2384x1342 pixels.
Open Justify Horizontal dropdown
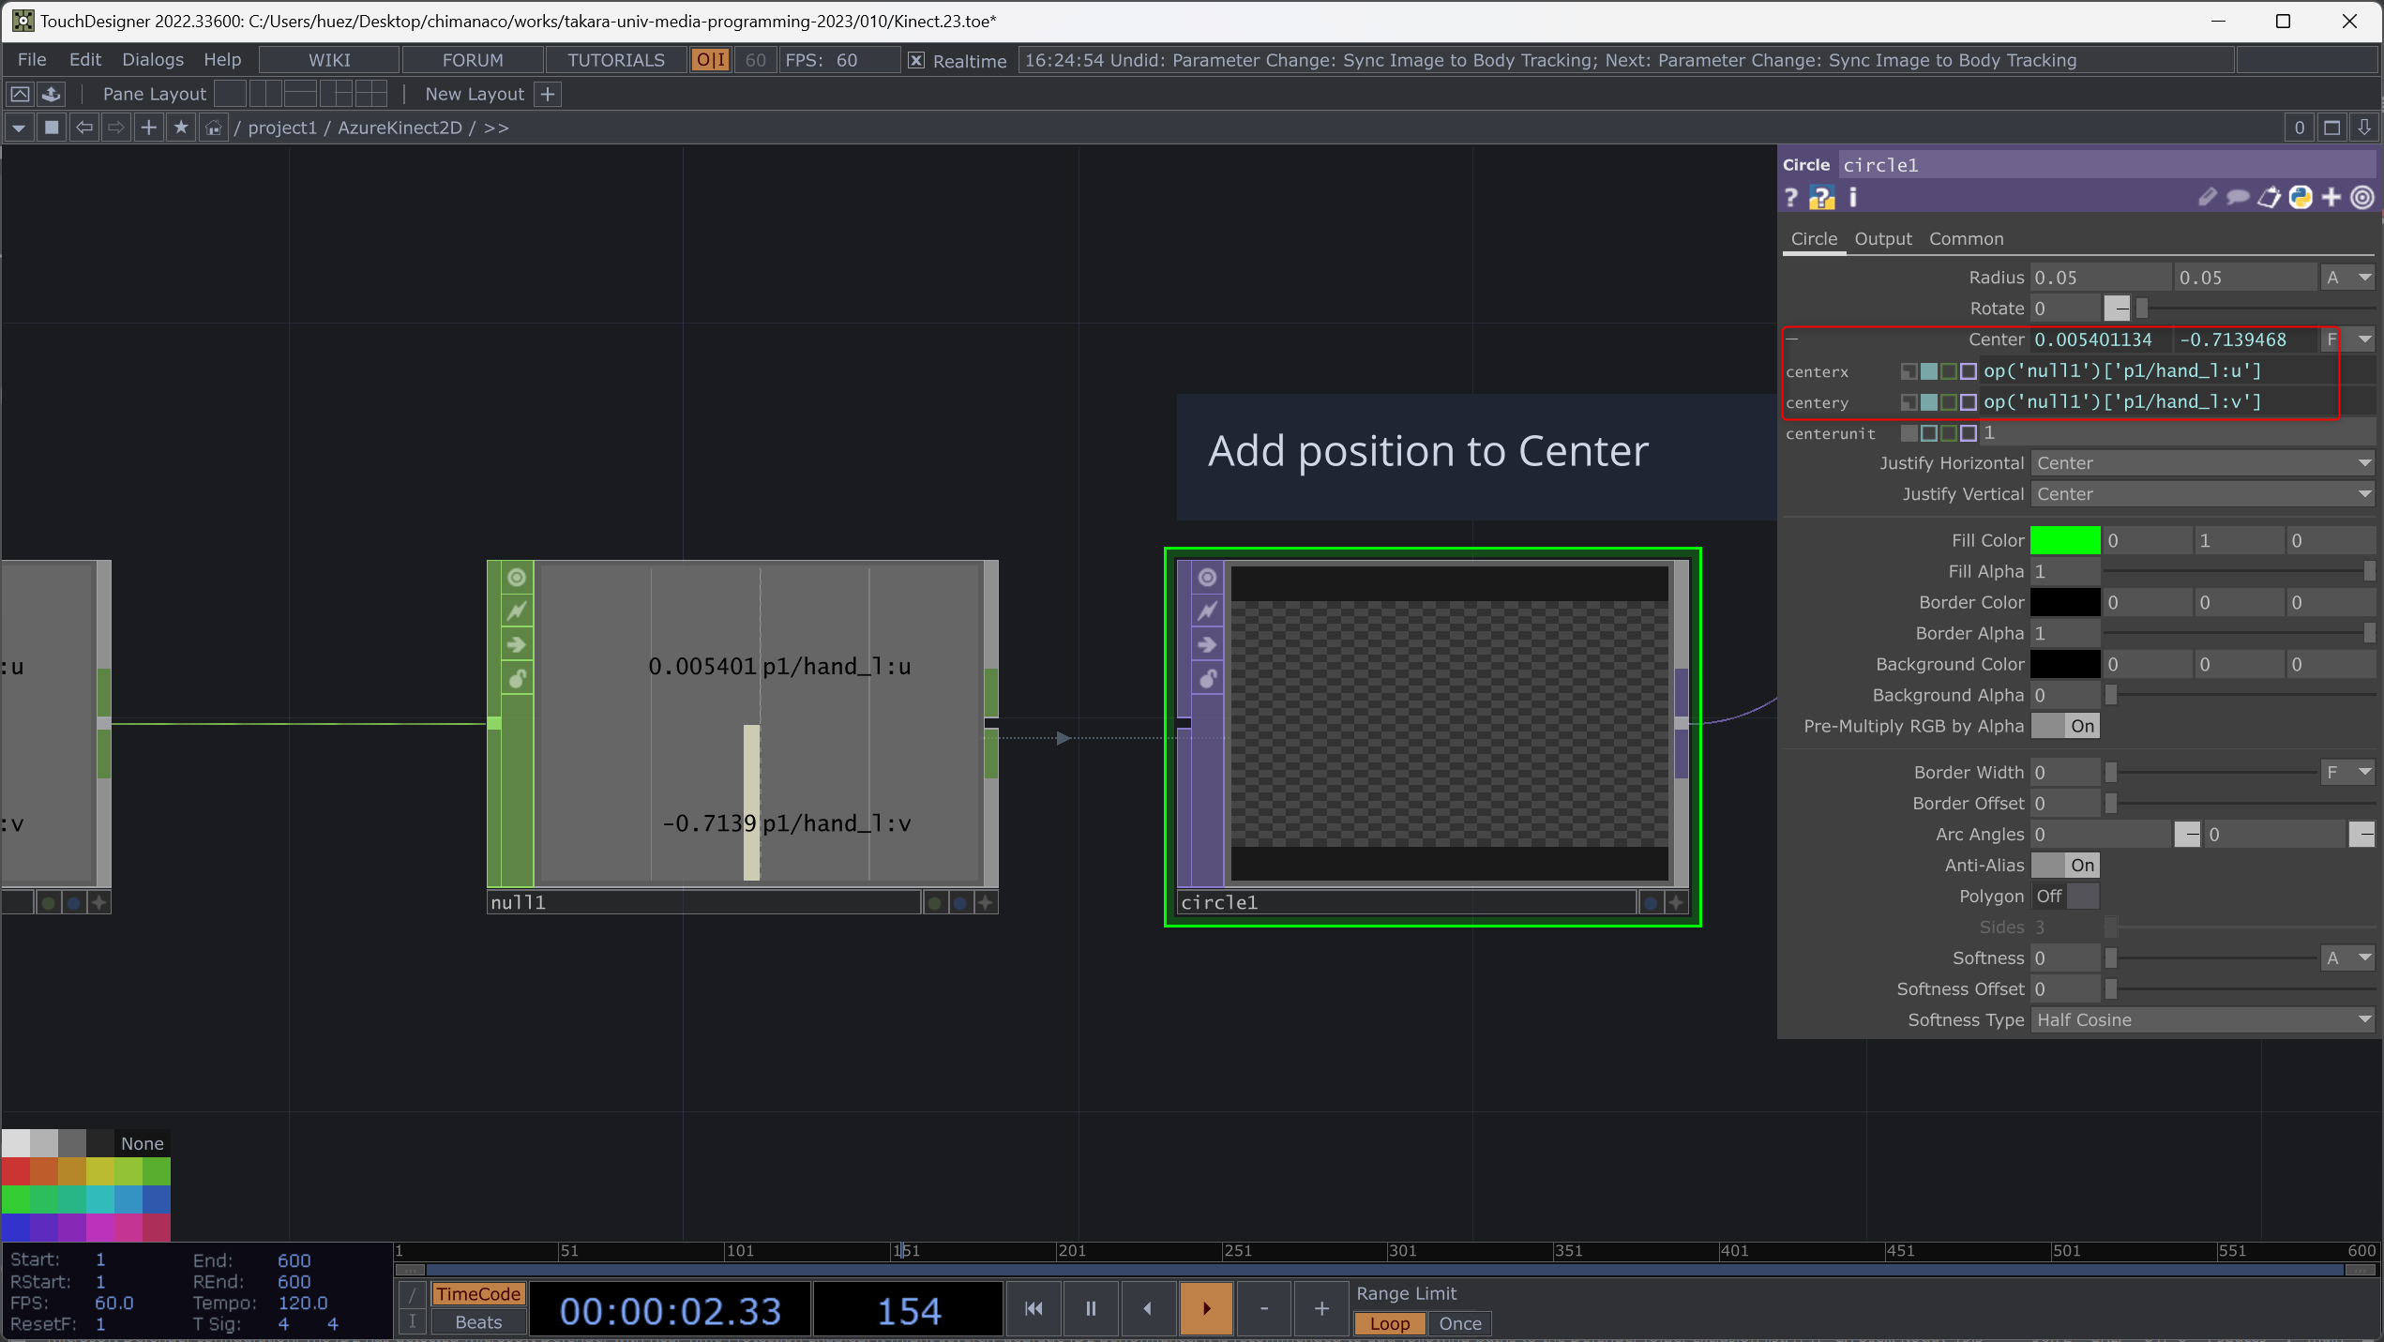2201,463
